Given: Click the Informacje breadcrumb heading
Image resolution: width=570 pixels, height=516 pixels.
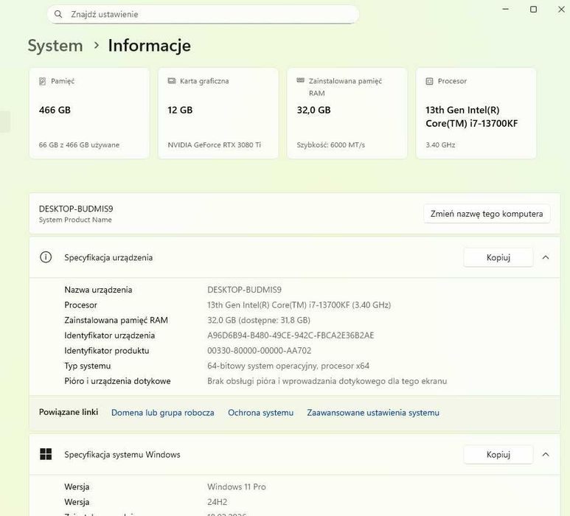Looking at the screenshot, I should coord(149,46).
